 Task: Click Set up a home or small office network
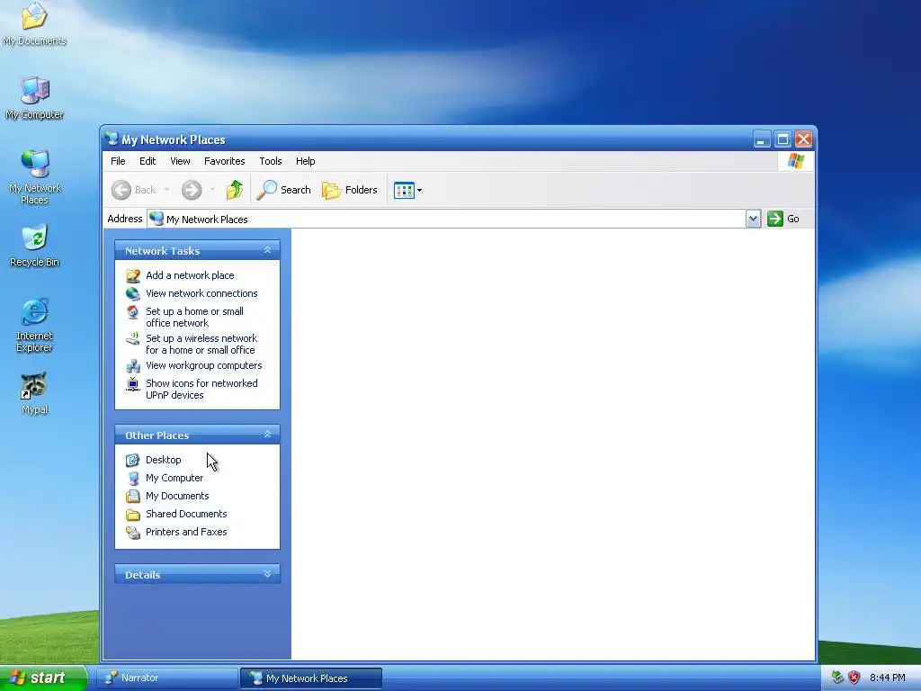[194, 318]
